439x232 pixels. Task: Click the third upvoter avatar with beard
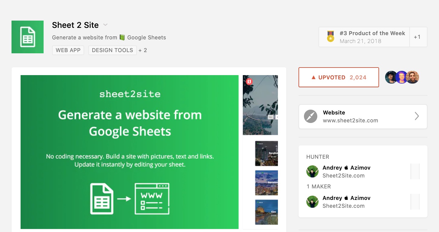pos(412,77)
